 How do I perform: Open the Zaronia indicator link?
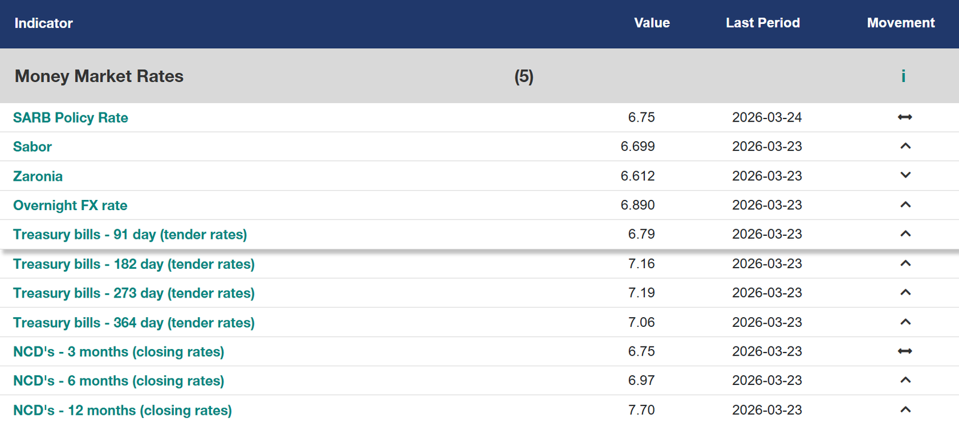(38, 176)
